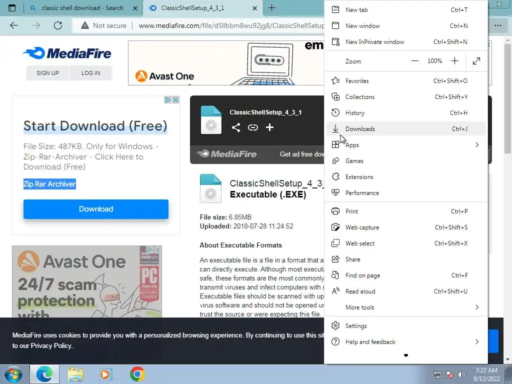The height and width of the screenshot is (384, 512).
Task: Close the ClassicShellSetup_4_3_1 tab
Action: [254, 8]
